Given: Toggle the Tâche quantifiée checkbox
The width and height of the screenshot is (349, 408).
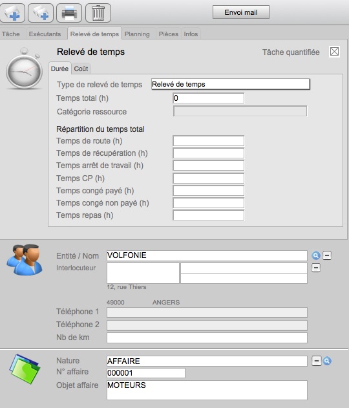Looking at the screenshot, I should click(334, 52).
